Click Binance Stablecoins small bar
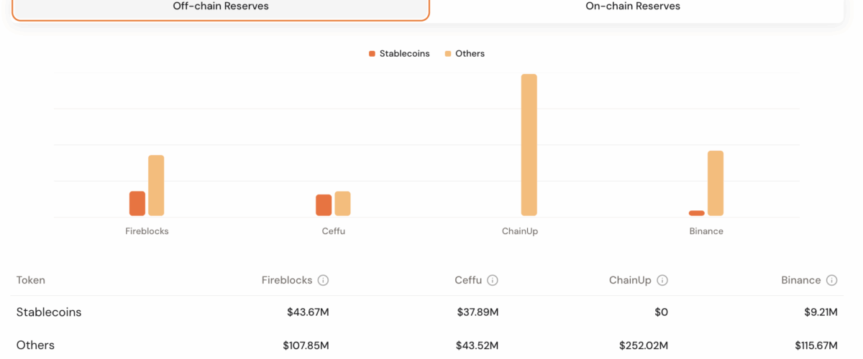 click(696, 213)
